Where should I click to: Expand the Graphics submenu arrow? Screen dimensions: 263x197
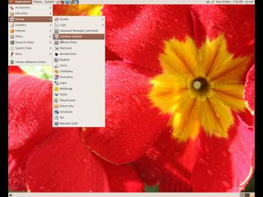(50, 25)
